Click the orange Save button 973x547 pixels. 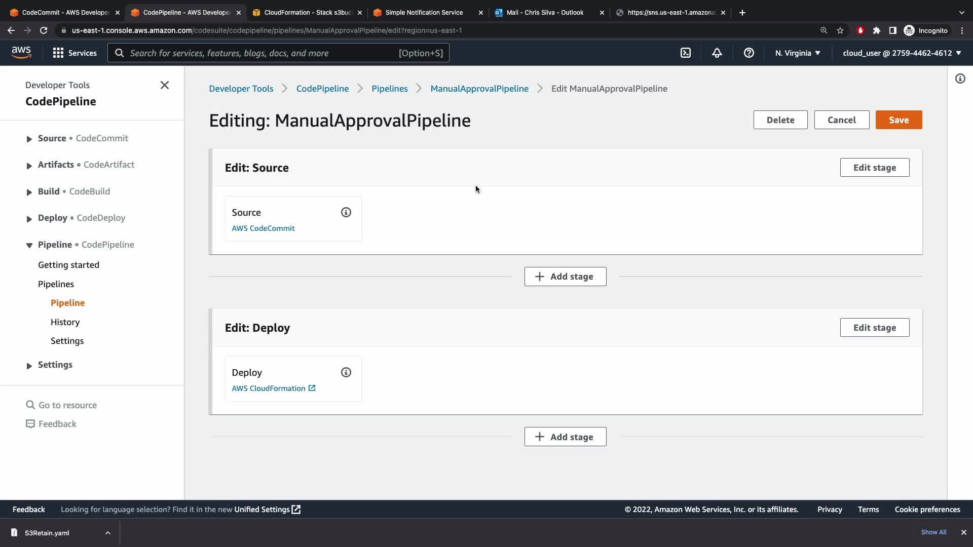click(899, 120)
